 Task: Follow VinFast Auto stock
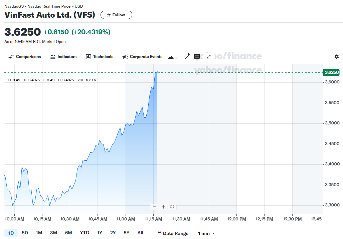[x=116, y=15]
